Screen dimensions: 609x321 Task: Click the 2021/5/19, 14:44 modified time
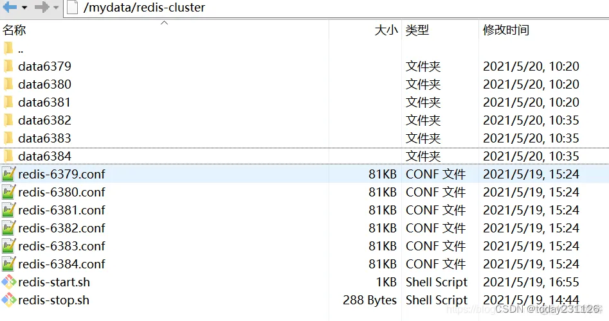click(531, 300)
